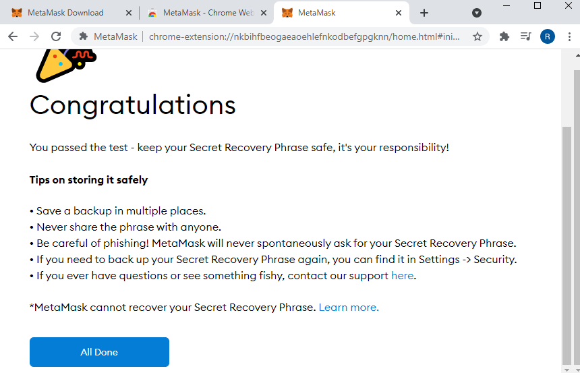Open the Chrome three-dot menu
580x375 pixels.
(569, 36)
